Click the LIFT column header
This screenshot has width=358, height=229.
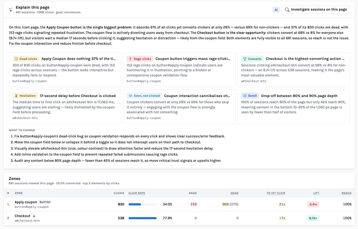[x=316, y=193]
